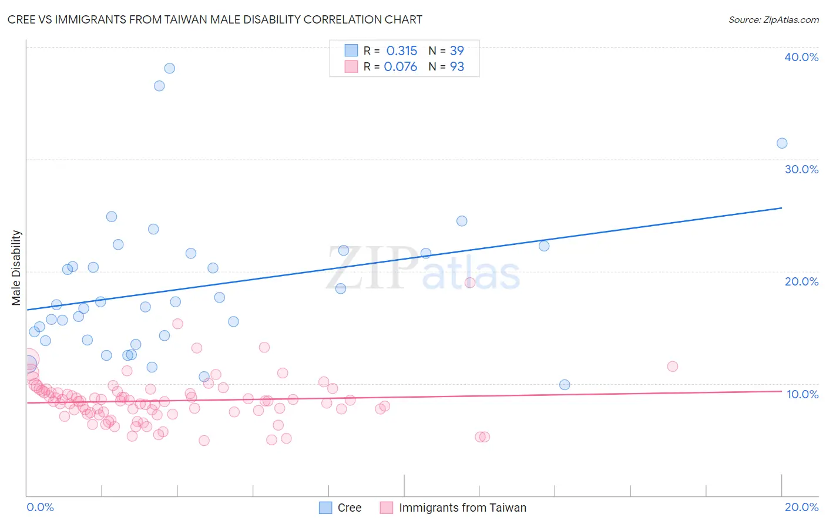Click the pink Immigrants from Taiwan legend swatch
Screen dimensions: 826x524
coord(386,508)
